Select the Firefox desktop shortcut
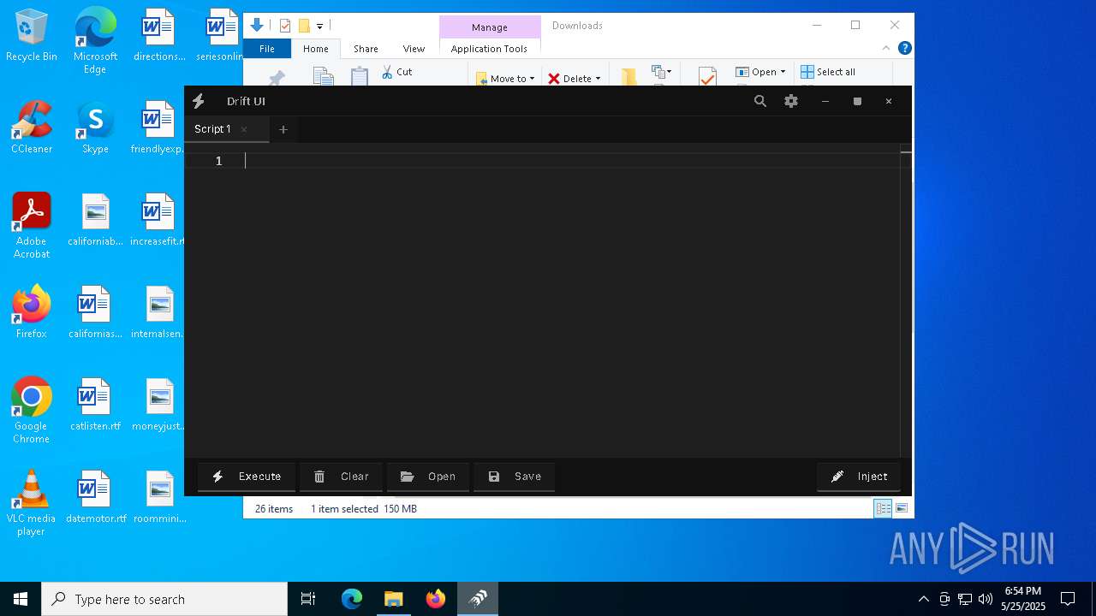This screenshot has width=1096, height=616. click(x=32, y=312)
